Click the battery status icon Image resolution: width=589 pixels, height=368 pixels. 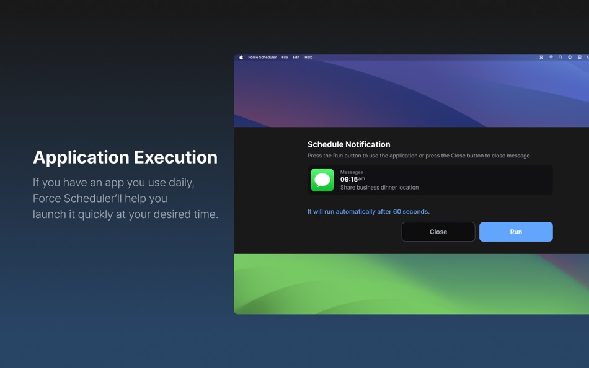coord(580,57)
